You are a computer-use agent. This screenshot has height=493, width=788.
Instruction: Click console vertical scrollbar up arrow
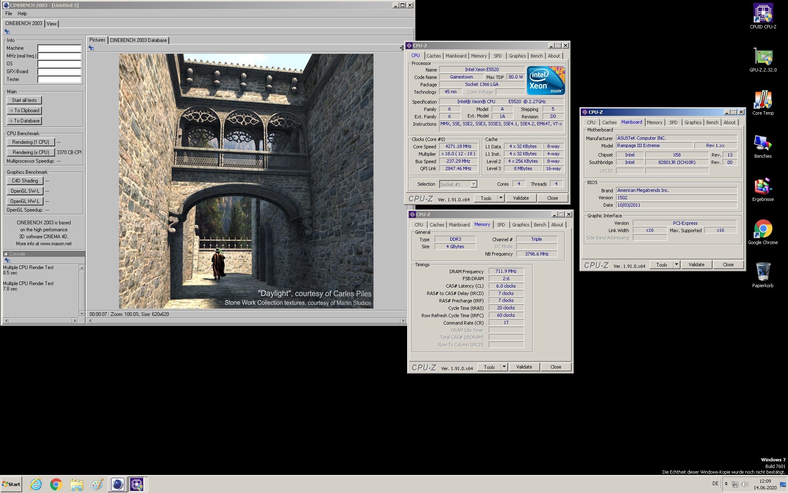click(82, 267)
